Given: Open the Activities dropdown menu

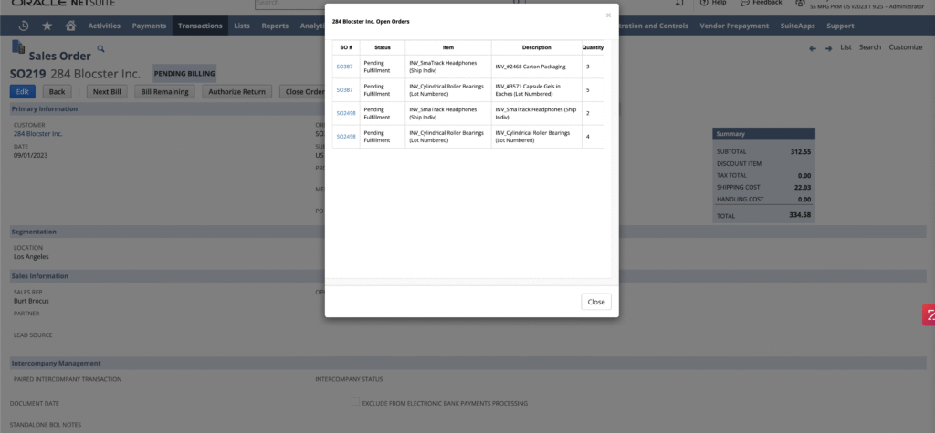Looking at the screenshot, I should point(104,26).
